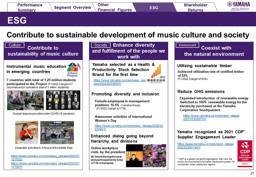The width and height of the screenshot is (256, 177).
Task: Click the Society category label
Action: click(100, 45)
